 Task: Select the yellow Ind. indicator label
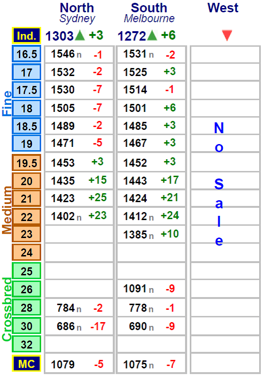(x=26, y=35)
